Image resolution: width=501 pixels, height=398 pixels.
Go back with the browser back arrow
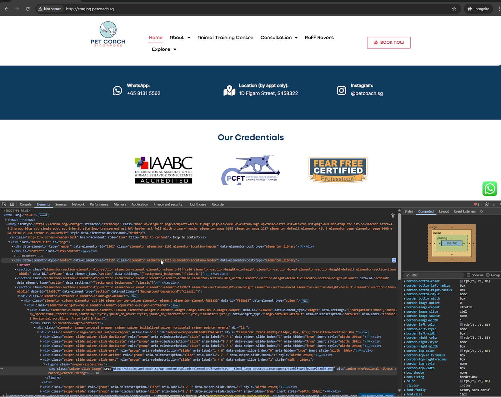[x=7, y=9]
